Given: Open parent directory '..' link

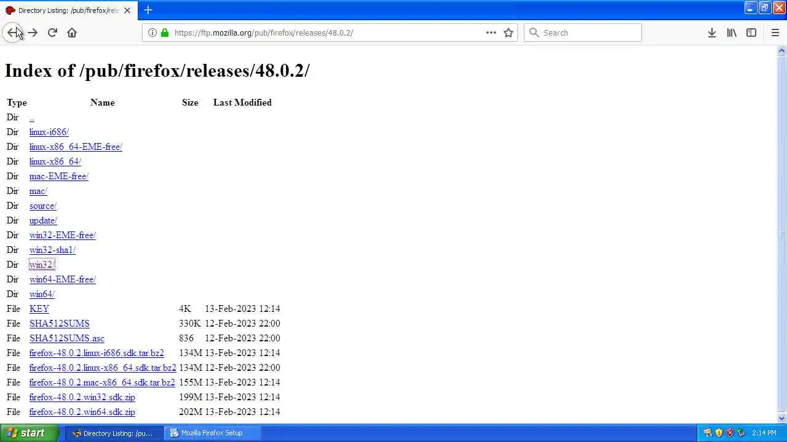Looking at the screenshot, I should click(x=31, y=117).
